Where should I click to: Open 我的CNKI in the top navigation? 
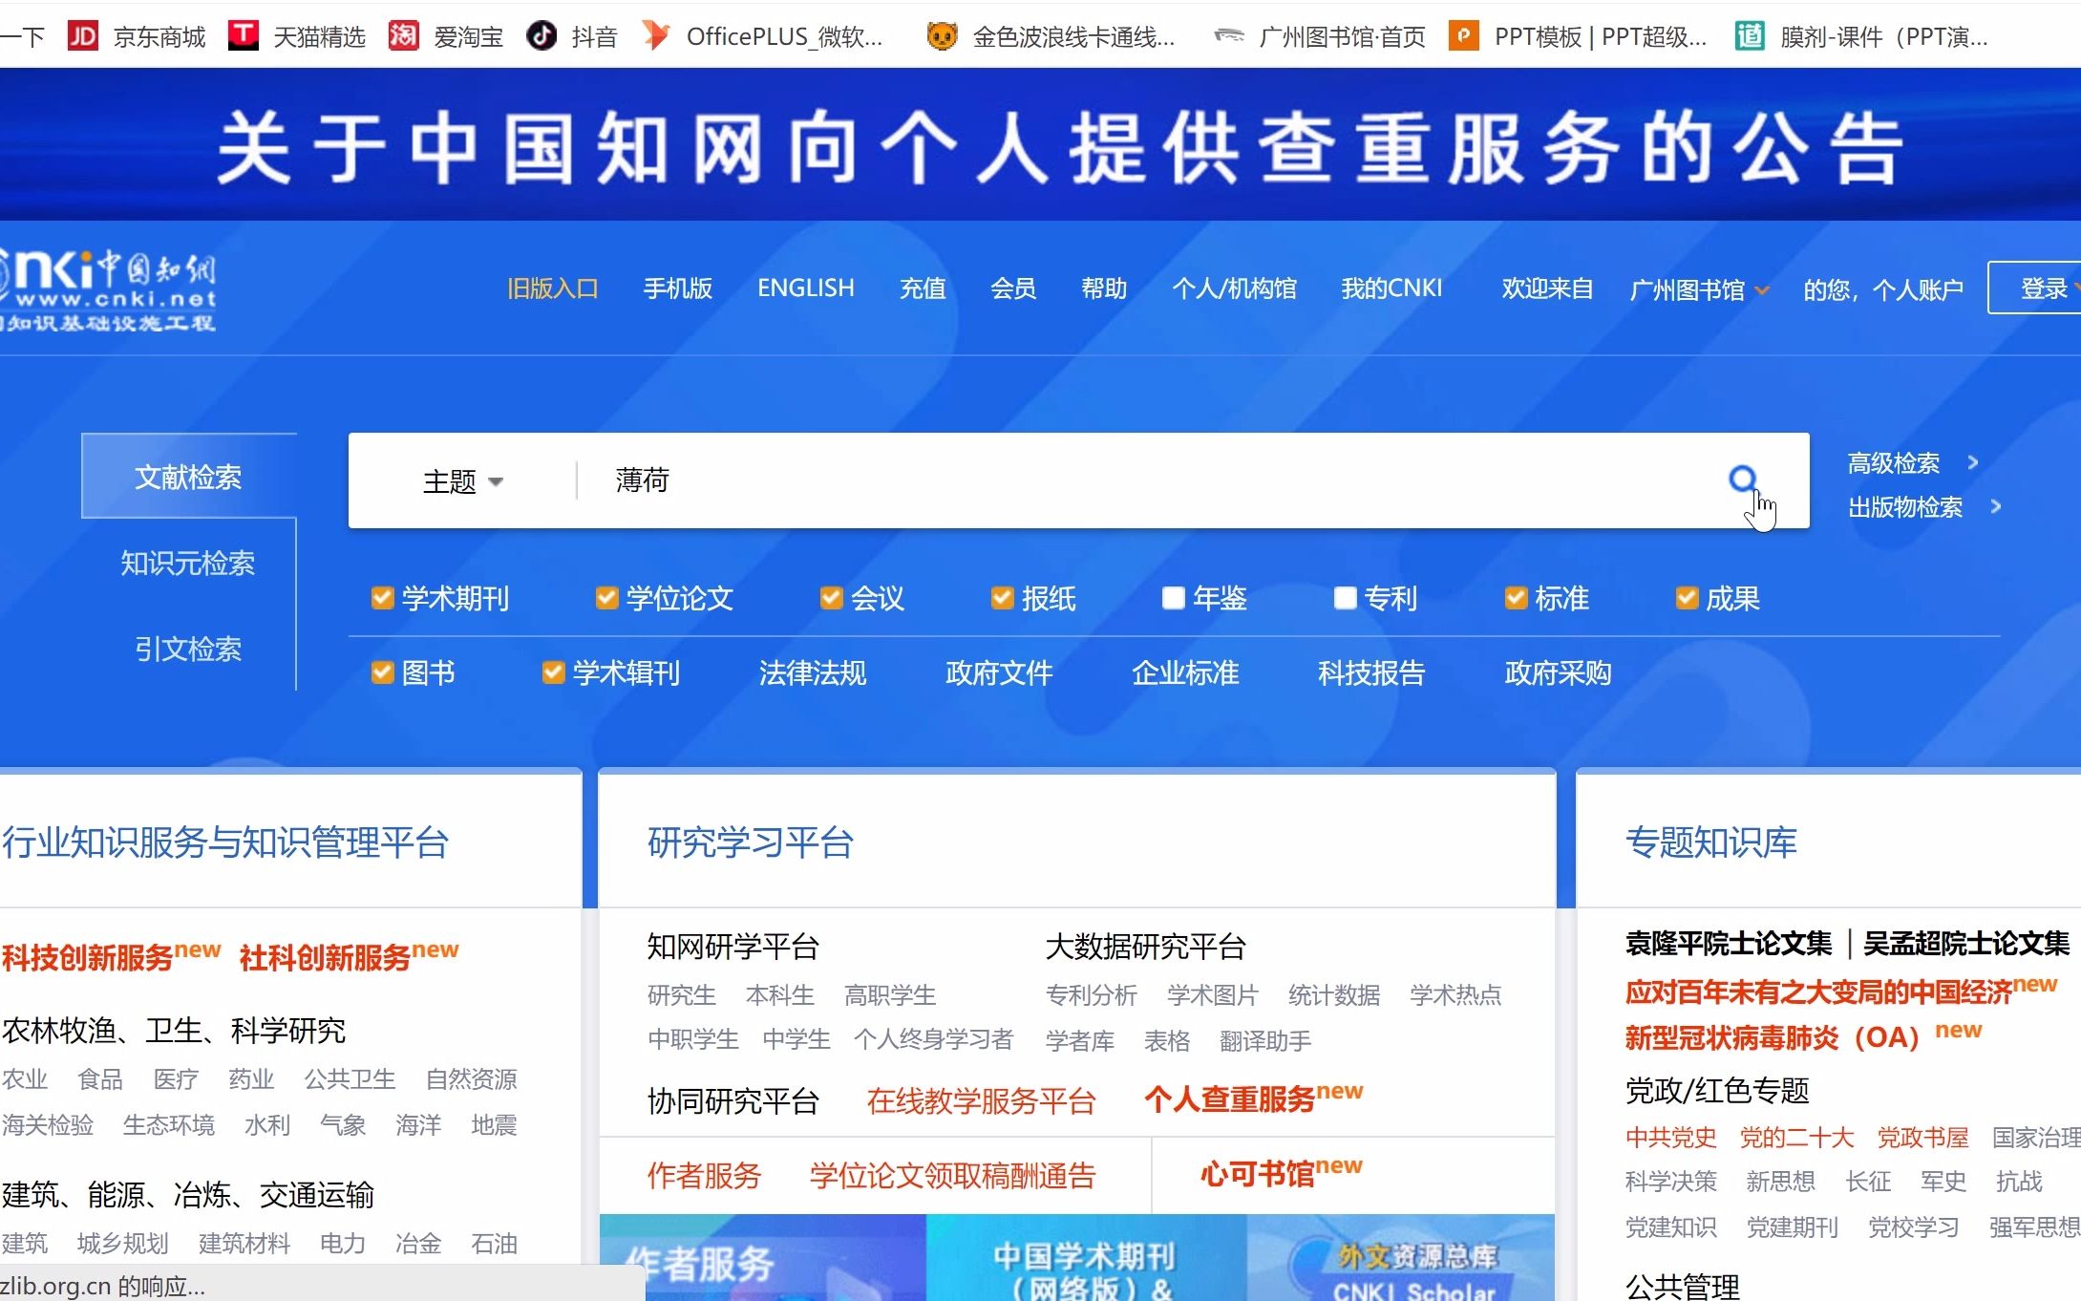pyautogui.click(x=1391, y=288)
